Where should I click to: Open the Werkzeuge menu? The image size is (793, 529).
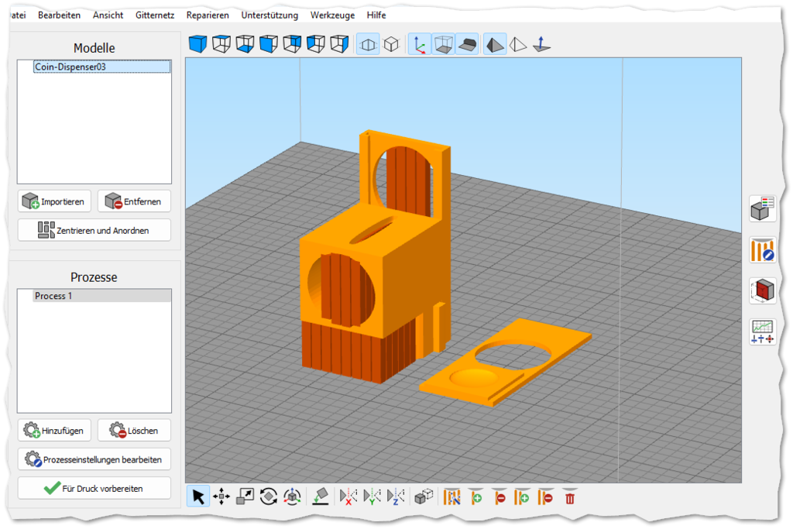[x=332, y=15]
